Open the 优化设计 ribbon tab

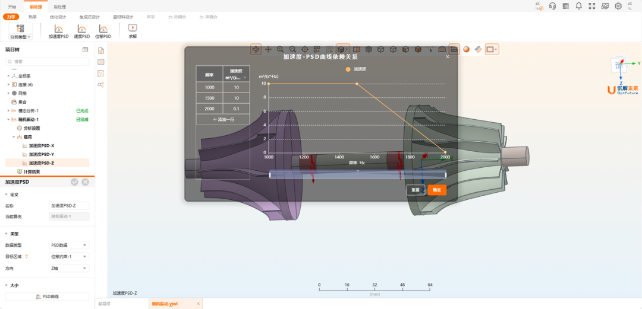click(58, 17)
